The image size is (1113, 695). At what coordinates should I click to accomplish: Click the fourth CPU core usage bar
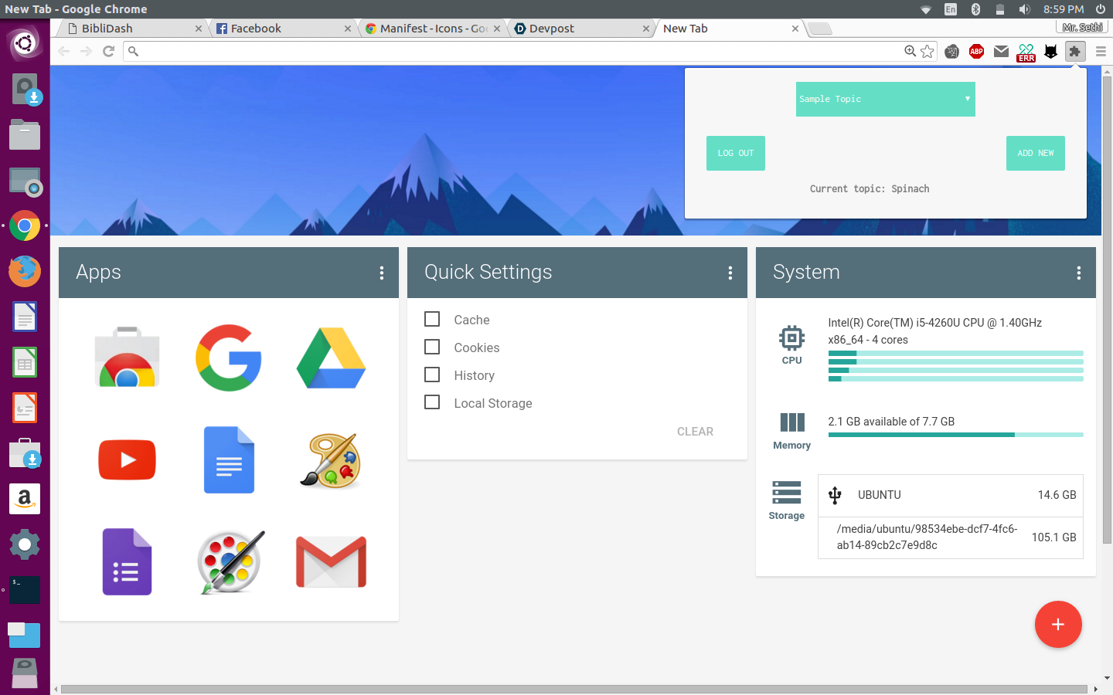point(955,379)
